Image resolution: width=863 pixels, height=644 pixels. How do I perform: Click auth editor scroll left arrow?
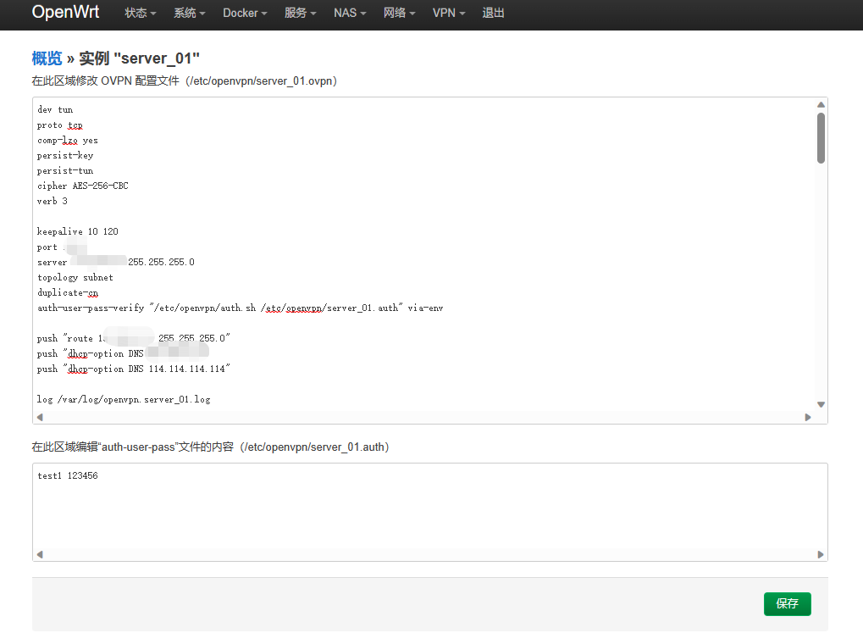pyautogui.click(x=39, y=554)
